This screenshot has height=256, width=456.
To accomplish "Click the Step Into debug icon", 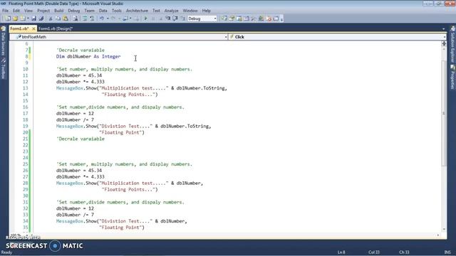I will coord(168,18).
